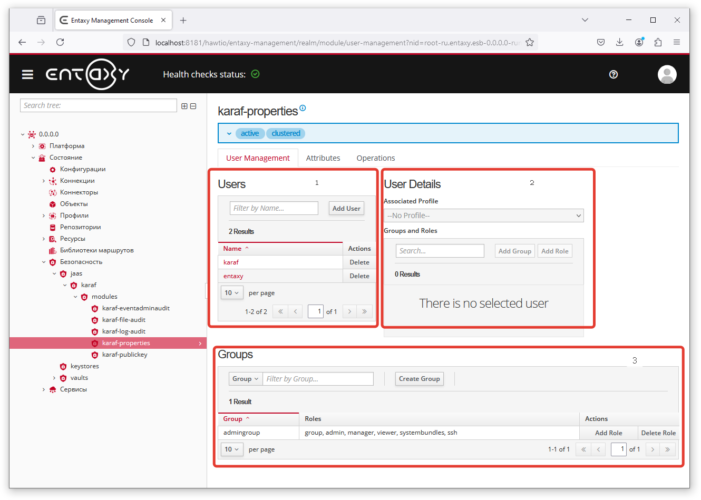The width and height of the screenshot is (701, 500).
Task: Open browser extensions icon
Action: (x=658, y=42)
